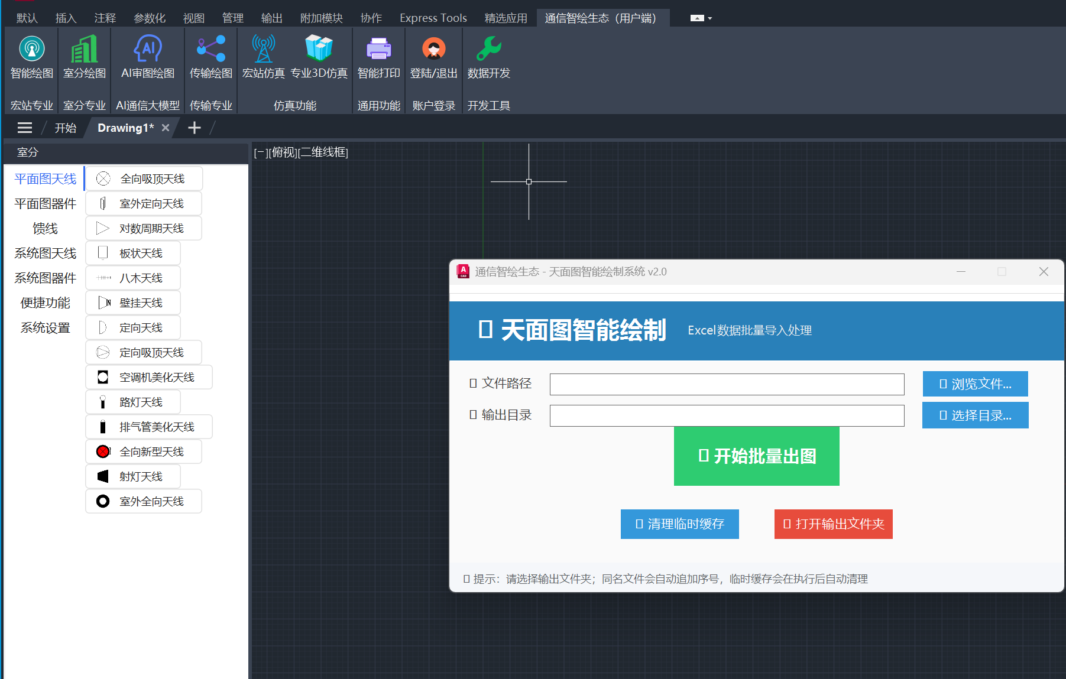This screenshot has width=1066, height=679.
Task: Insert a 空调机美化天线 antenna
Action: pos(149,377)
